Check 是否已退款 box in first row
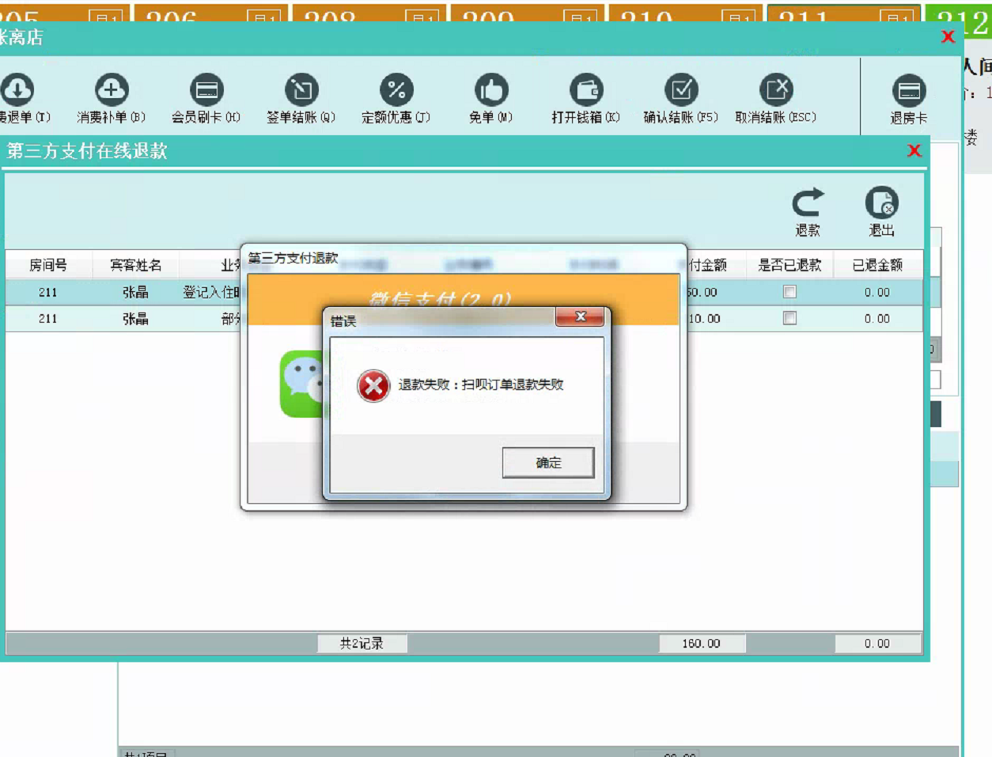Viewport: 992px width, 757px height. [789, 292]
